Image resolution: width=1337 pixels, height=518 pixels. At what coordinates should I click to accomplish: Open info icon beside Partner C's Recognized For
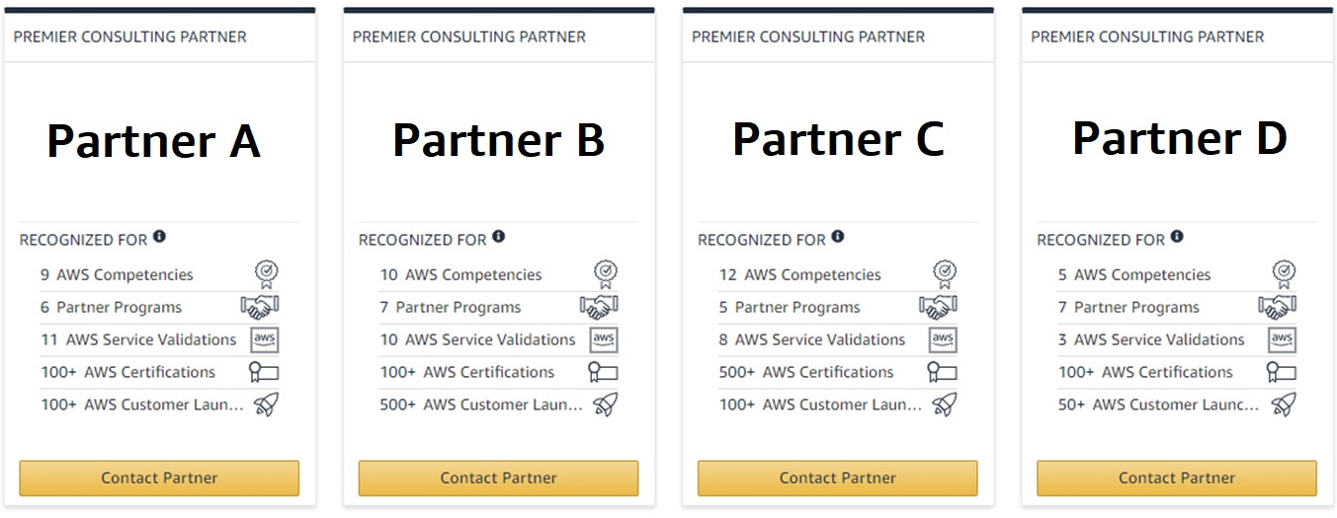tap(838, 237)
